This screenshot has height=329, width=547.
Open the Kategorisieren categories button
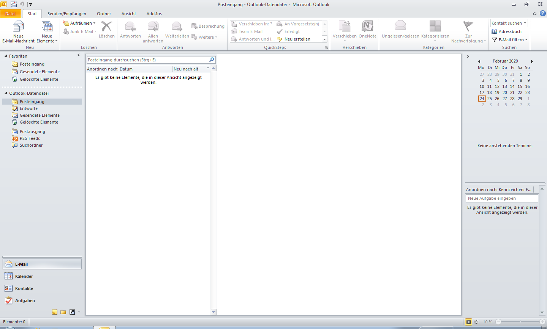click(x=435, y=31)
